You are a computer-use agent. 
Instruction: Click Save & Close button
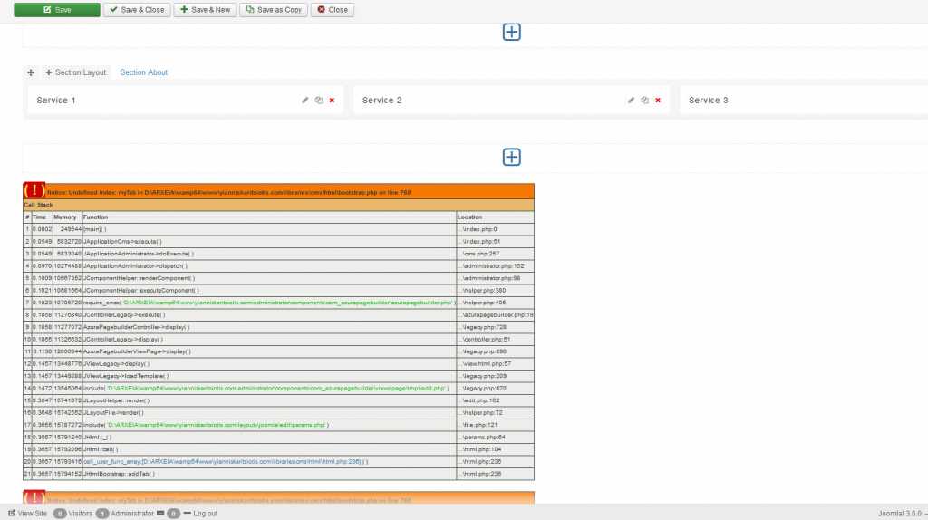point(137,10)
